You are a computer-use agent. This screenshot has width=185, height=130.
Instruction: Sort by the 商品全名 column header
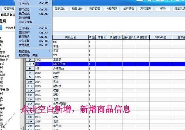(x=70, y=37)
